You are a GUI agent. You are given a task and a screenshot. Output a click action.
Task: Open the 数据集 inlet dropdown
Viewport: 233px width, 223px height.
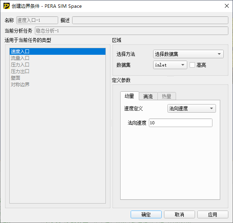(170, 65)
